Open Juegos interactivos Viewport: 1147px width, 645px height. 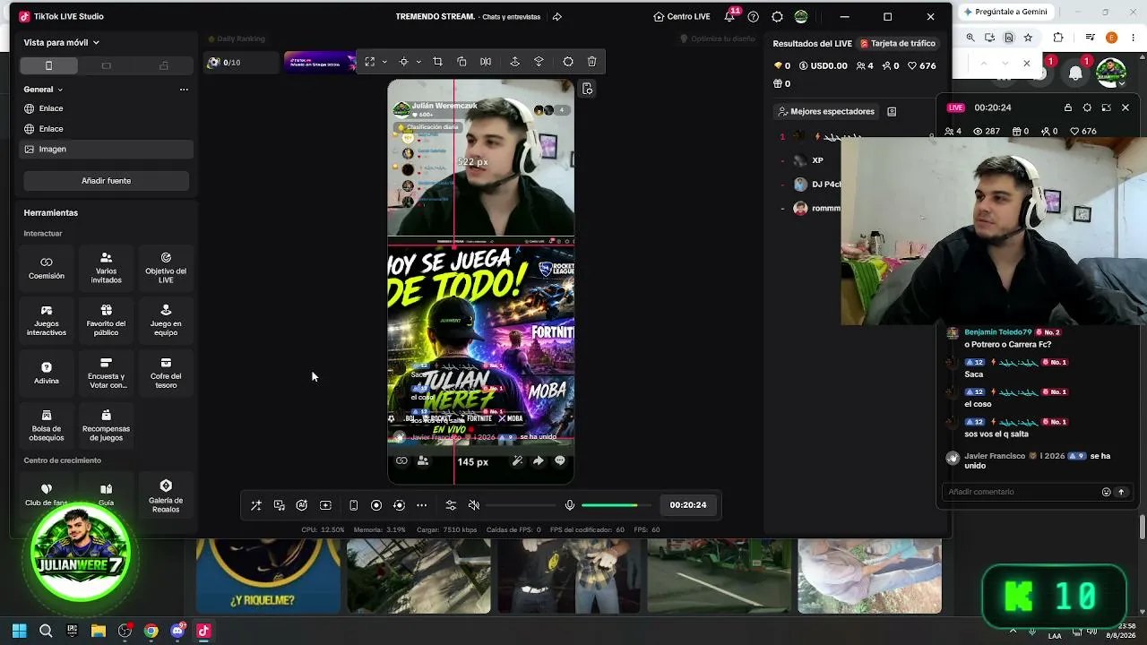[47, 321]
